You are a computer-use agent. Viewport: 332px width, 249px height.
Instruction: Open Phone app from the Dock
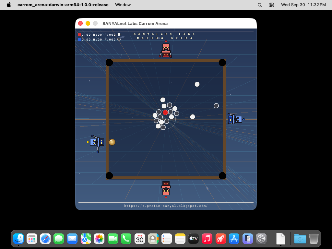pos(126,239)
